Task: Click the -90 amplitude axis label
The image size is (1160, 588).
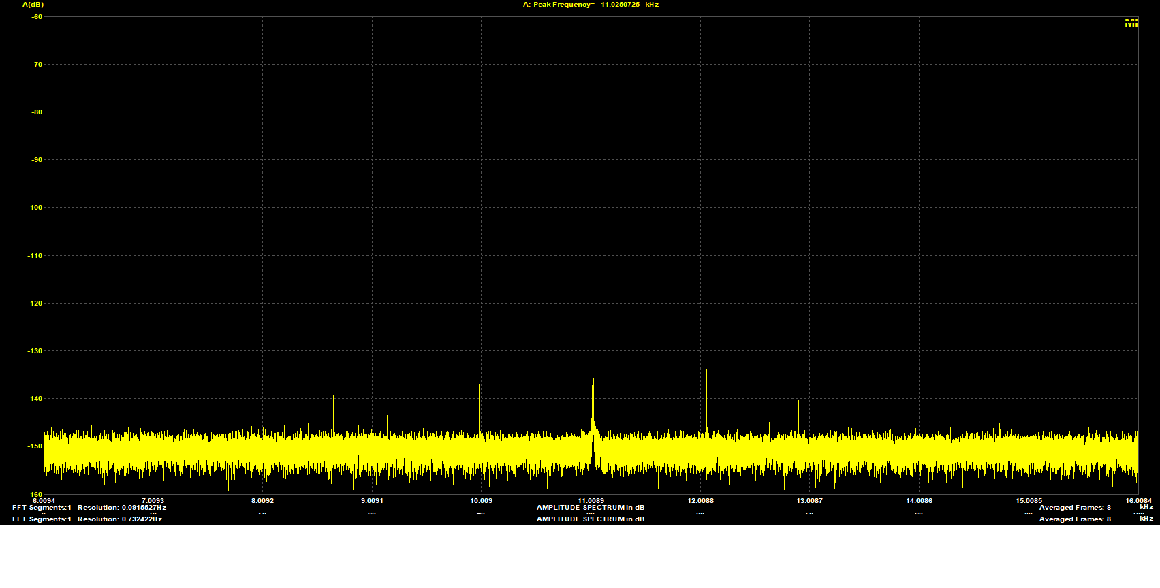Action: 37,160
